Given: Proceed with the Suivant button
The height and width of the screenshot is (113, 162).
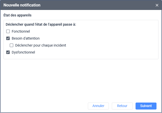Looking at the screenshot, I should (x=146, y=106).
